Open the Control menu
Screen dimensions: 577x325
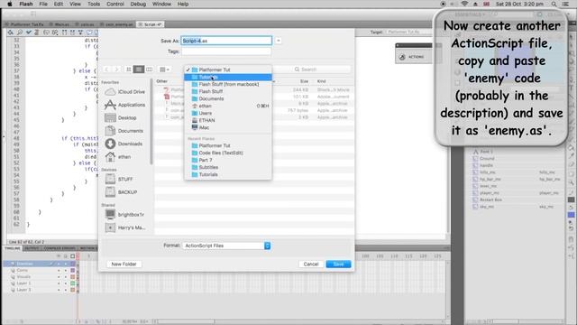[x=114, y=4]
